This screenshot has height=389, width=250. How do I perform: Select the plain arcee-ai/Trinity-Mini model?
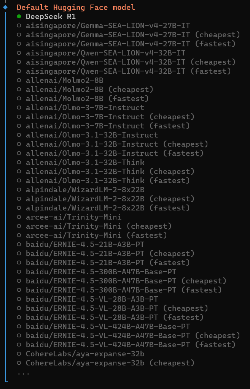73,217
